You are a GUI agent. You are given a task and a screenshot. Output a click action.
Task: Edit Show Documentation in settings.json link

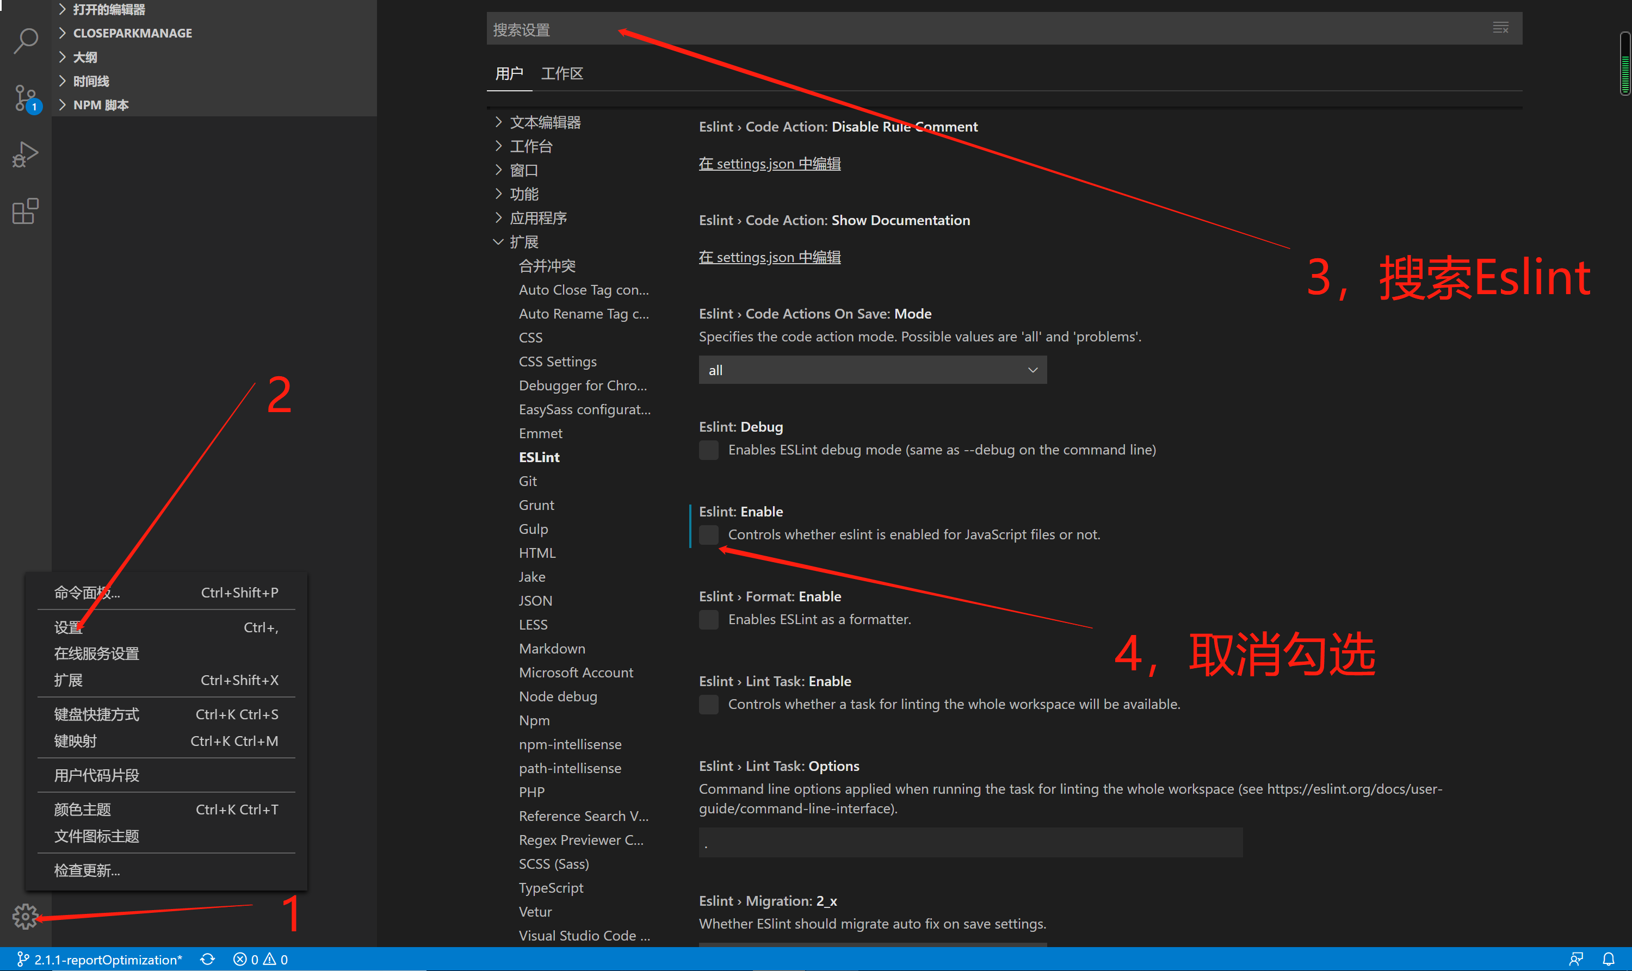[x=770, y=257]
